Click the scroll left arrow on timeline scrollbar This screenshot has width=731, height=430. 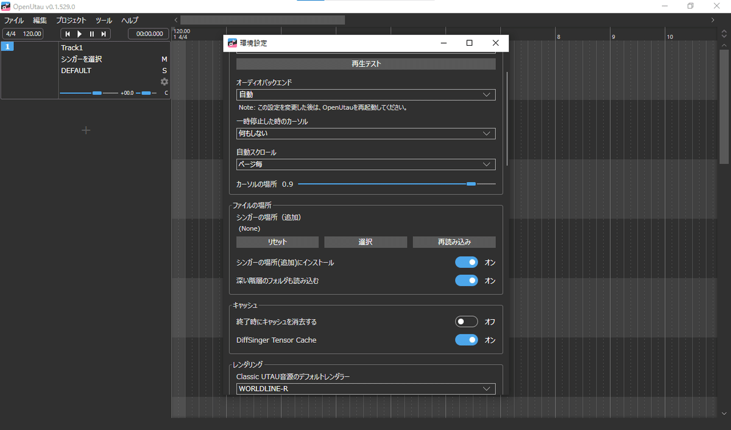[176, 20]
